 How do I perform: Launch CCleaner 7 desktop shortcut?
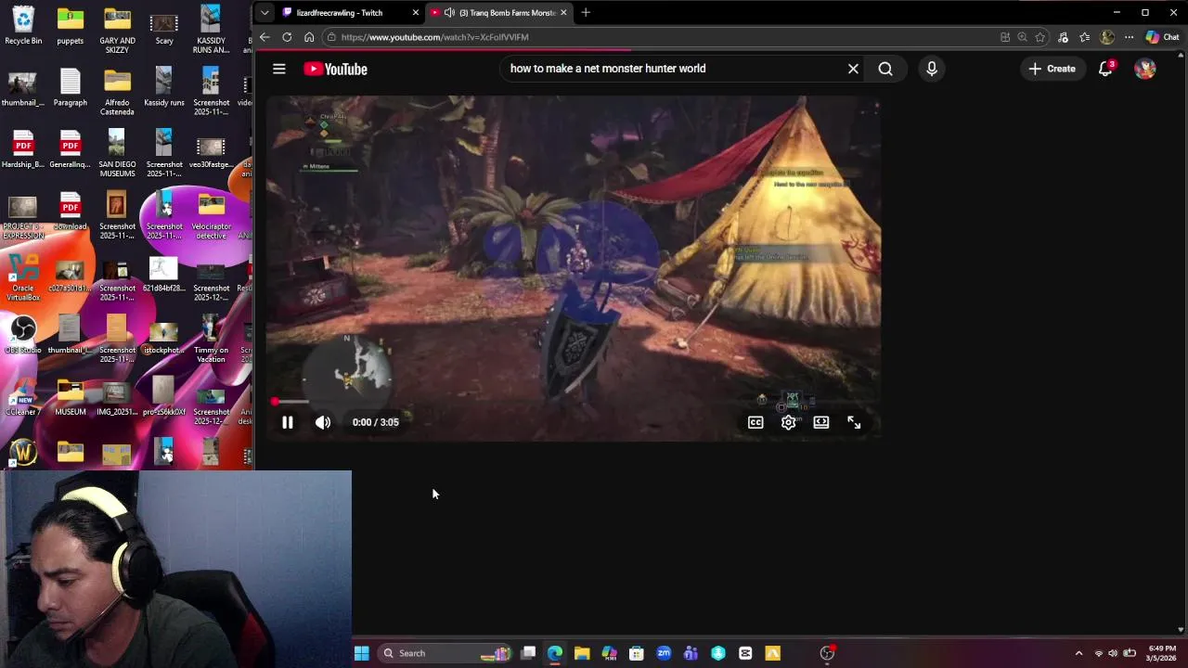pyautogui.click(x=23, y=396)
